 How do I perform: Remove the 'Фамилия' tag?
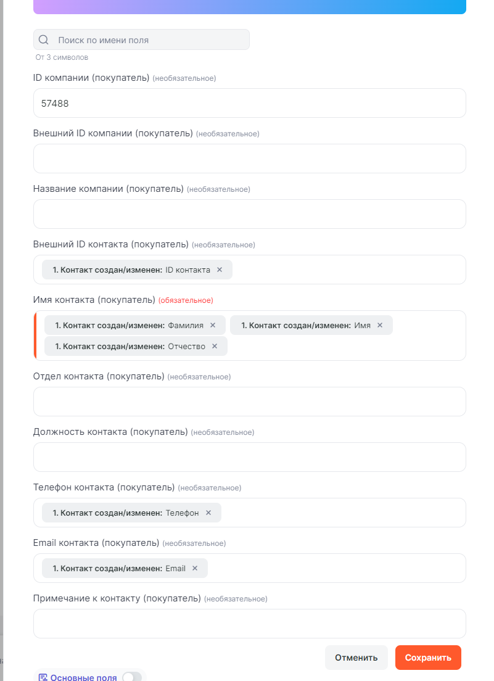(213, 325)
